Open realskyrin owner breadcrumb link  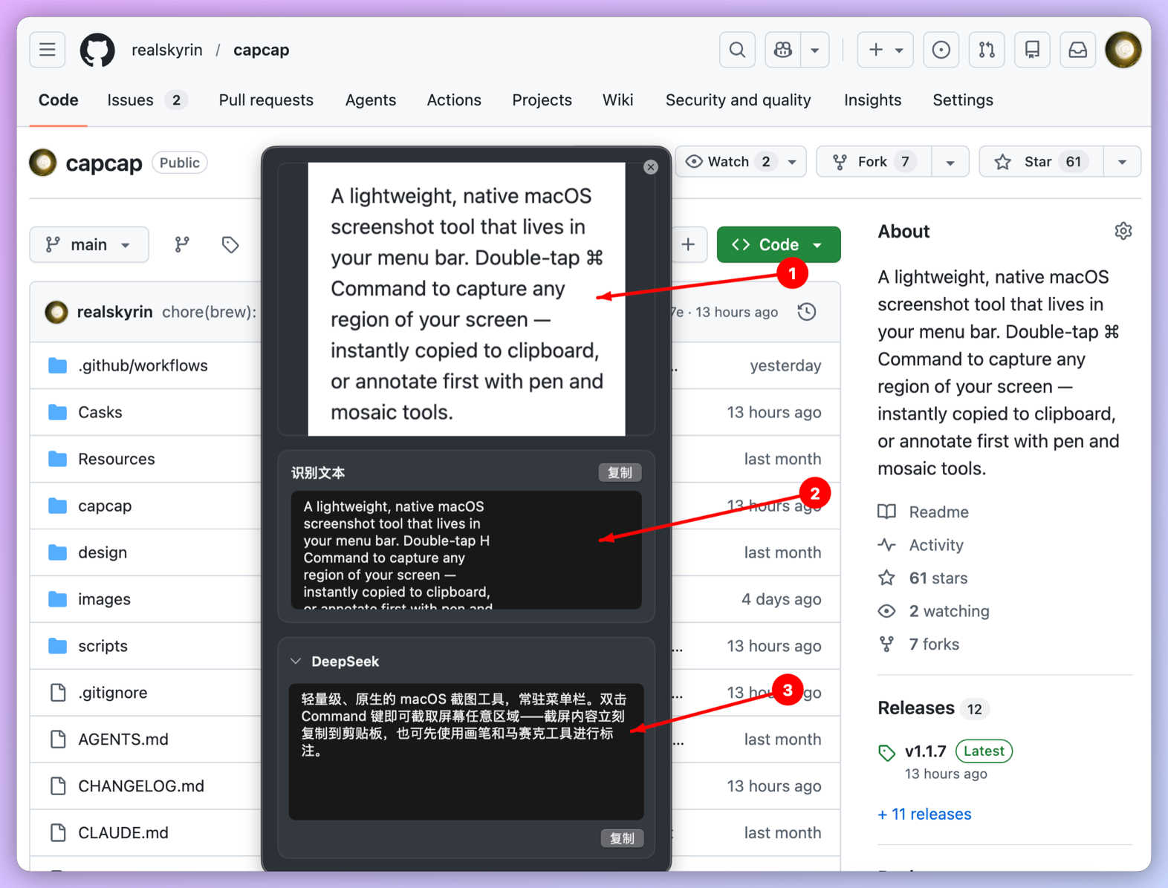167,50
